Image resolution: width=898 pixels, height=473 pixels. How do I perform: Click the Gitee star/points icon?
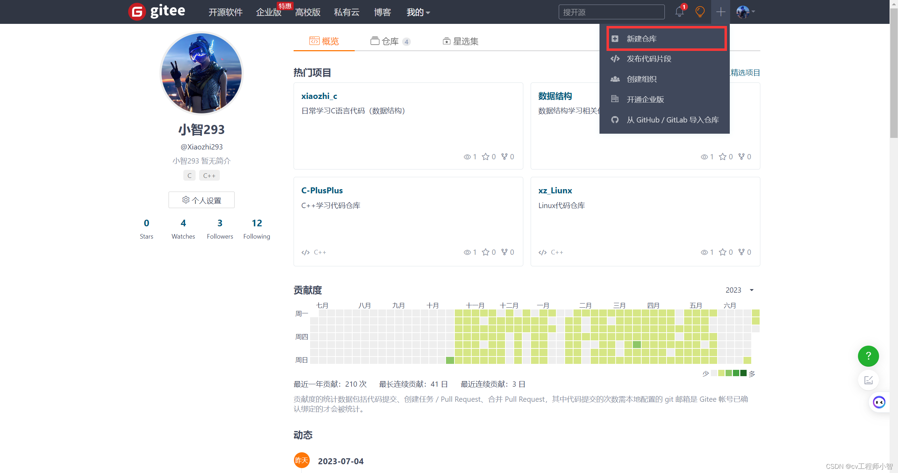(700, 11)
